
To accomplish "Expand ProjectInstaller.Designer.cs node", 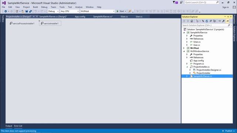I will click(190, 70).
